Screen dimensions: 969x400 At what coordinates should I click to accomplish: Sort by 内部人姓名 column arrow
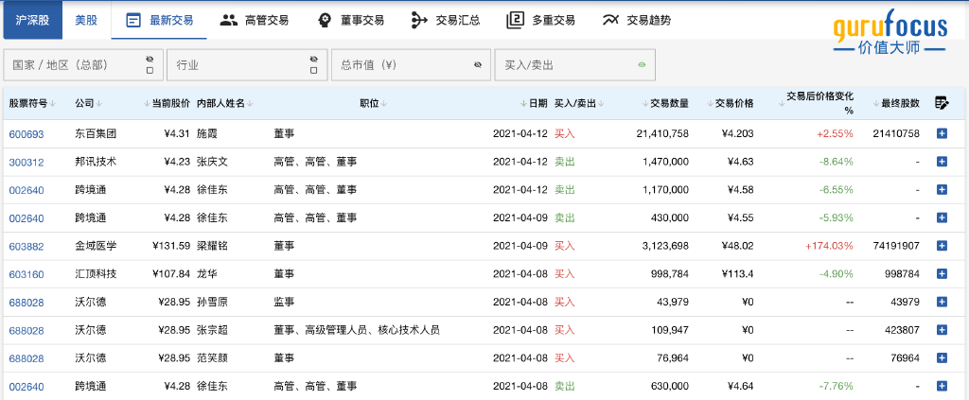pos(250,104)
